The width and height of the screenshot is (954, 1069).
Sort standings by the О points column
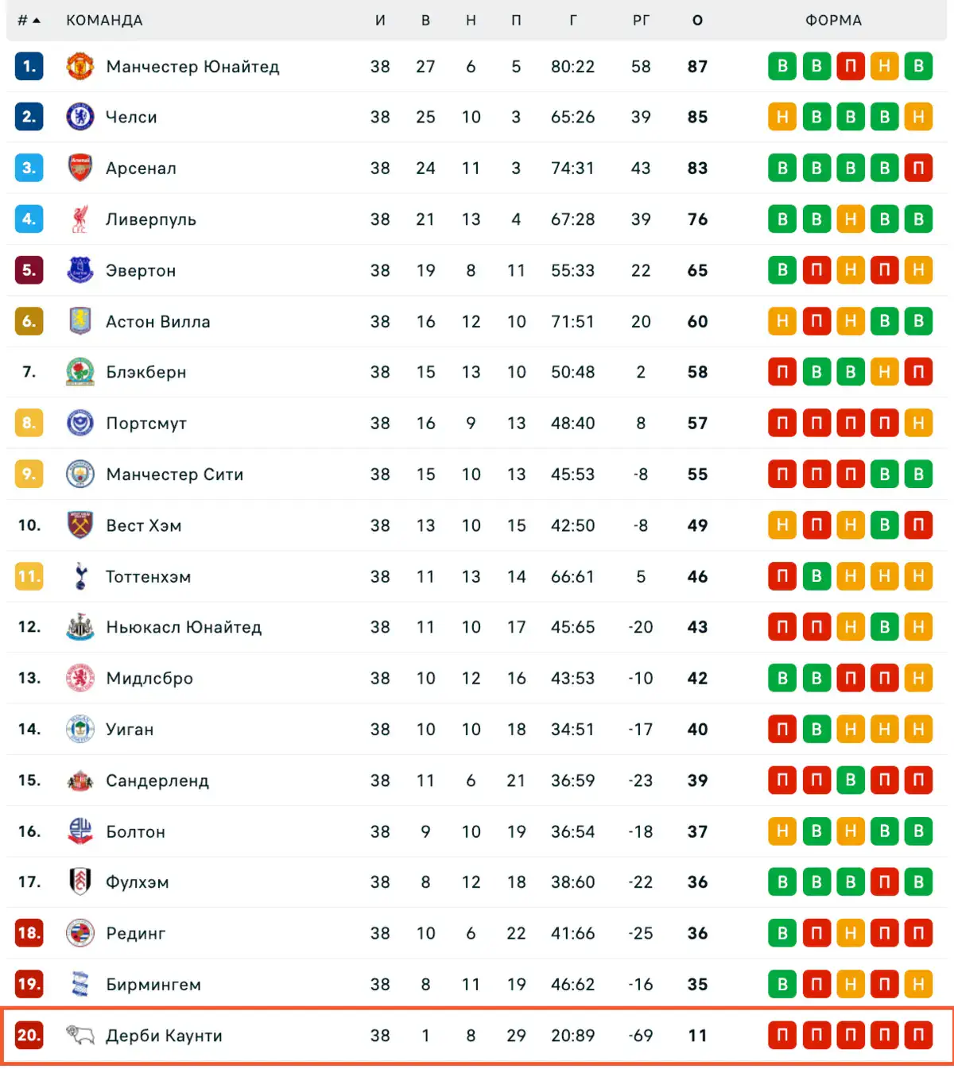click(x=697, y=20)
